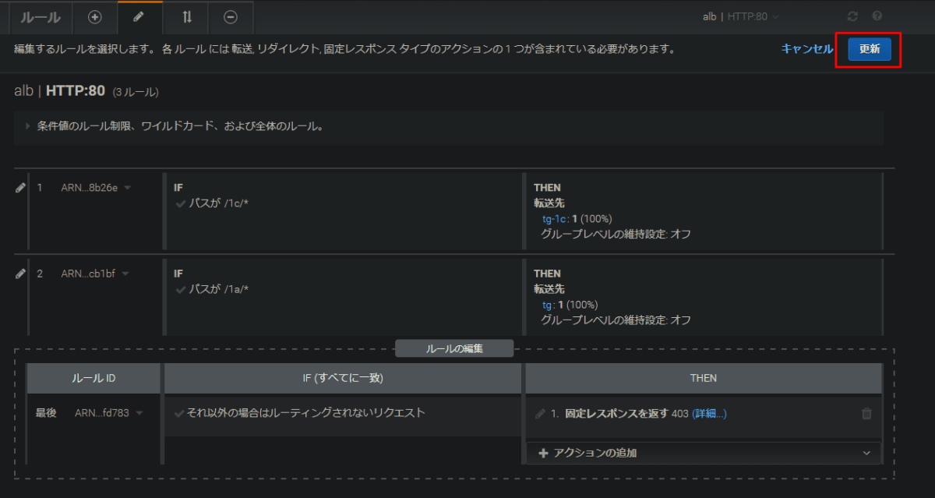Screen dimensions: 935x498
Task: Open the 詳細... link for fixed response
Action: click(709, 414)
